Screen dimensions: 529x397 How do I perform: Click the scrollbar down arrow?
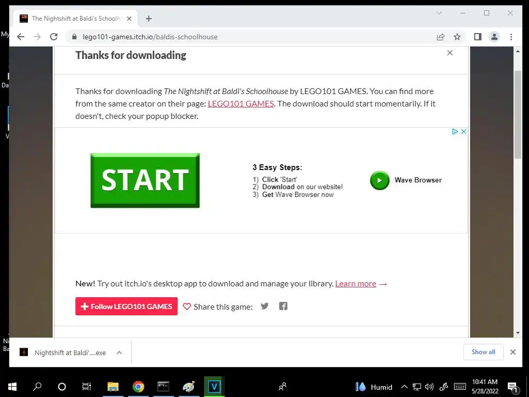coord(518,333)
